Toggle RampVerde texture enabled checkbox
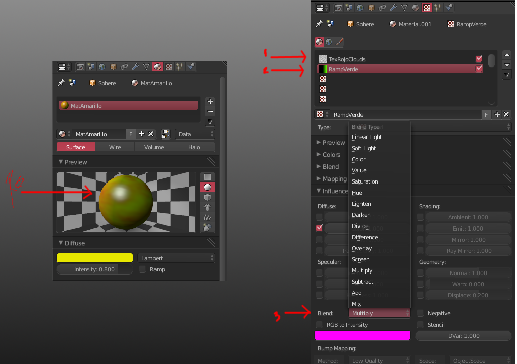 coord(479,69)
